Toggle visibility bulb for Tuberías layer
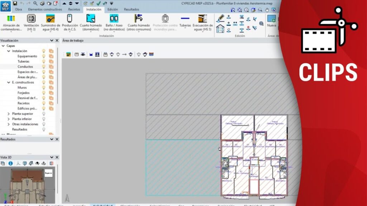The image size is (367, 206). (x=44, y=62)
